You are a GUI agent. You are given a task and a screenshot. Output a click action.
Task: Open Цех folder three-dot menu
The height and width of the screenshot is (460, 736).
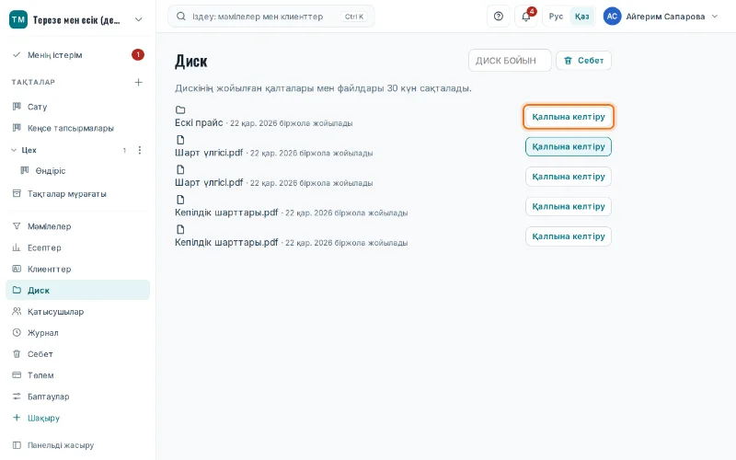click(x=140, y=150)
